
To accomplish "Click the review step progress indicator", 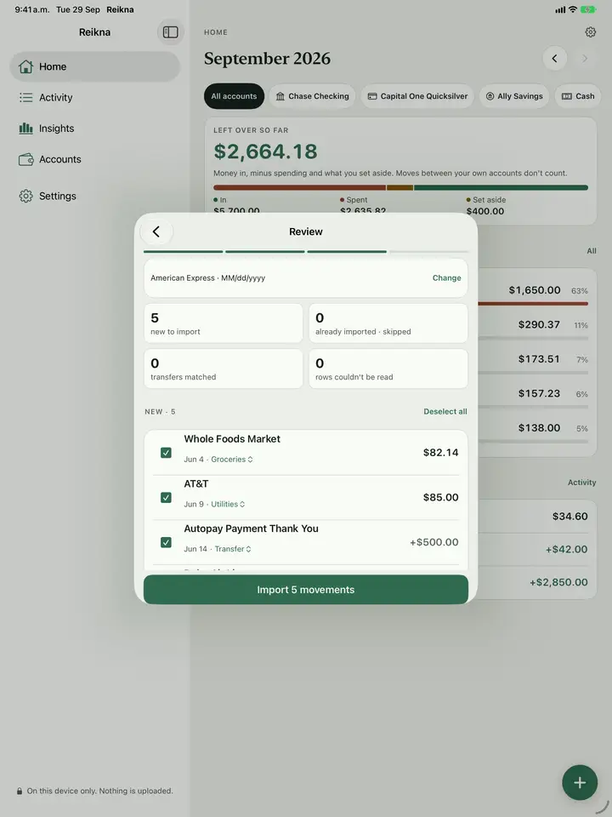I will coord(306,252).
